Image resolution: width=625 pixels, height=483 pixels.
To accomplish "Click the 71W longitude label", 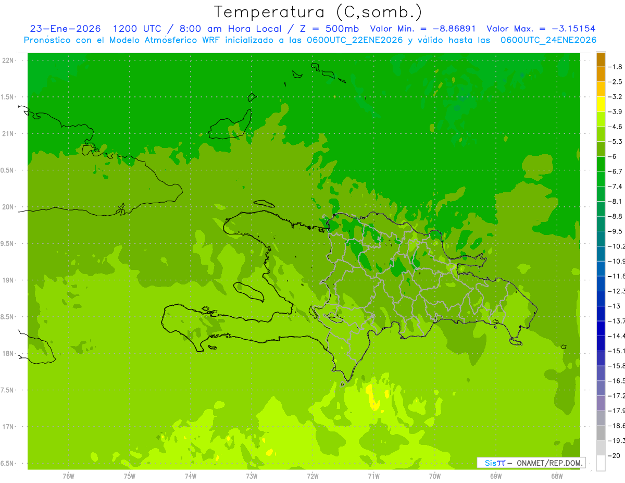I will pyautogui.click(x=373, y=476).
